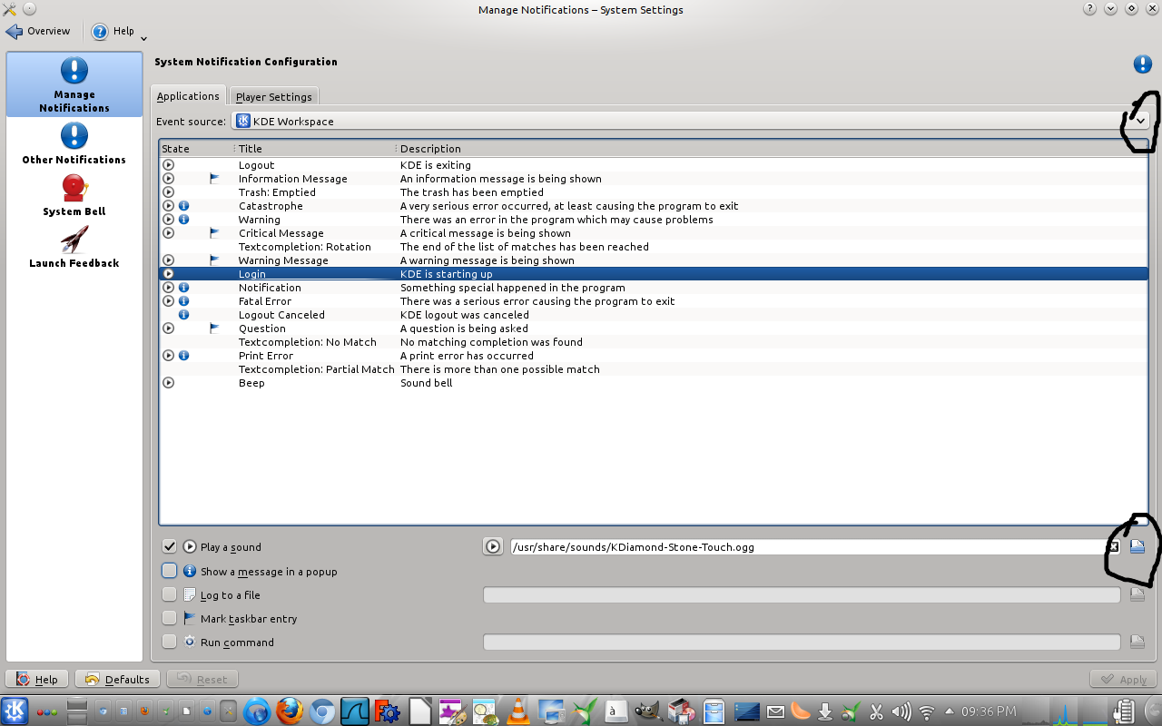The width and height of the screenshot is (1162, 726).
Task: Select the Warning row
Action: pyautogui.click(x=654, y=220)
